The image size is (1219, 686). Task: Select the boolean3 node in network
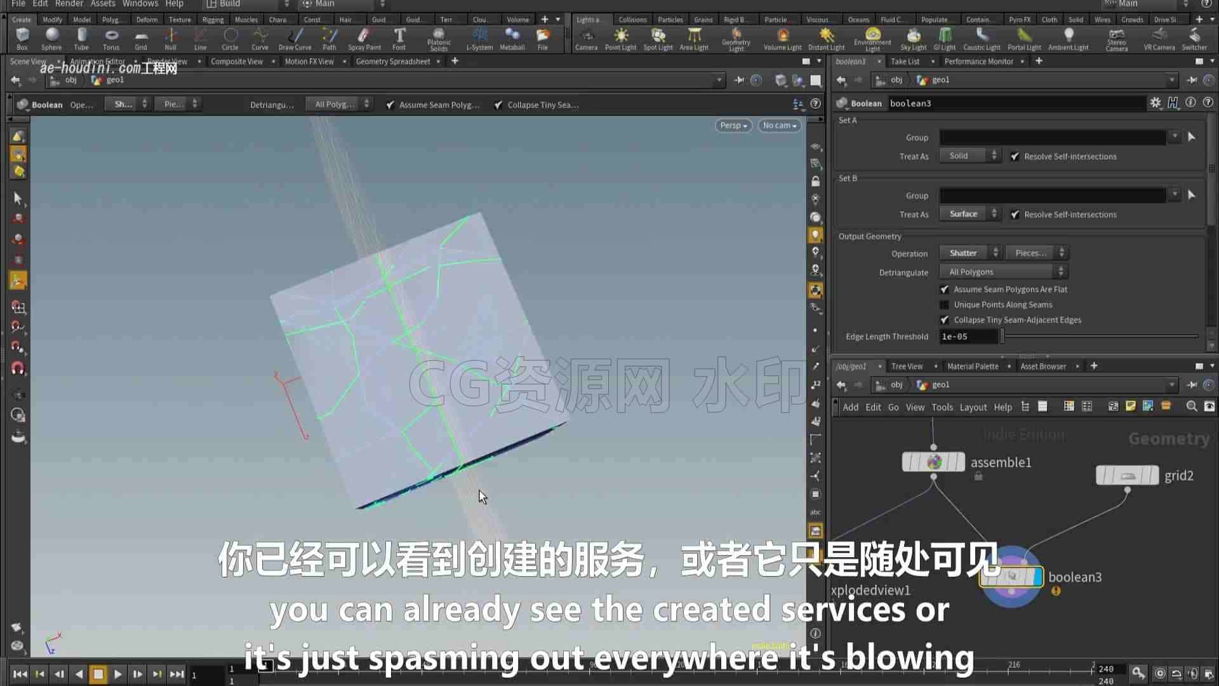pos(1011,577)
